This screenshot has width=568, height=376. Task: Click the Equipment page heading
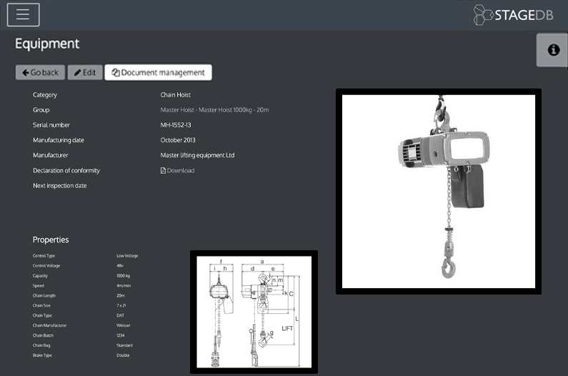tap(47, 44)
